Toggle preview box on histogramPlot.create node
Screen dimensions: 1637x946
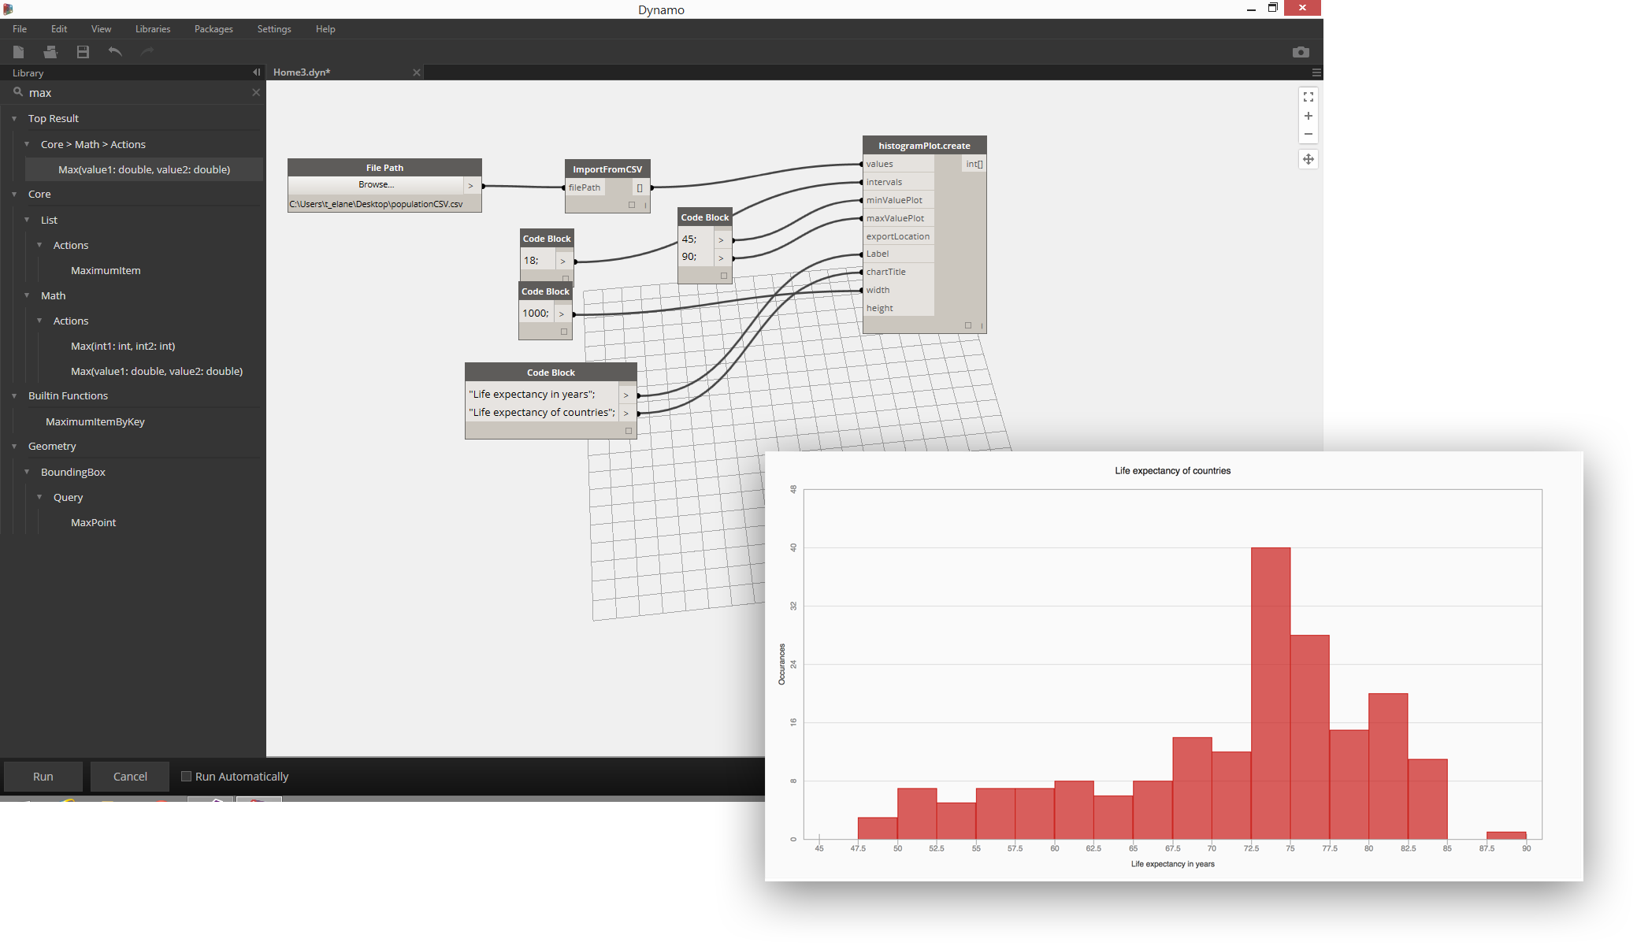968,325
